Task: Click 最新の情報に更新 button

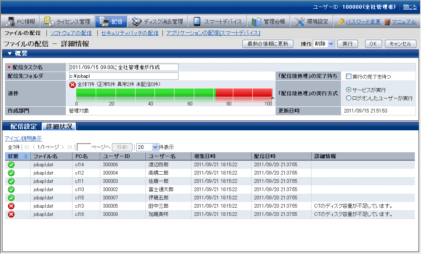Action: coord(268,44)
